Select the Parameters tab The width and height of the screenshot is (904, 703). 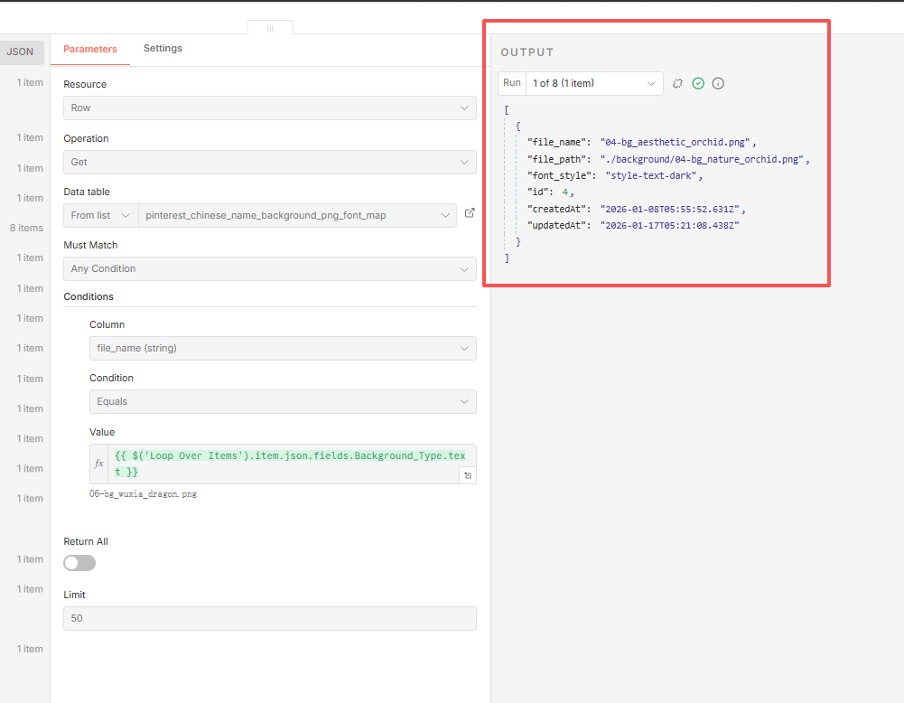[x=90, y=50]
